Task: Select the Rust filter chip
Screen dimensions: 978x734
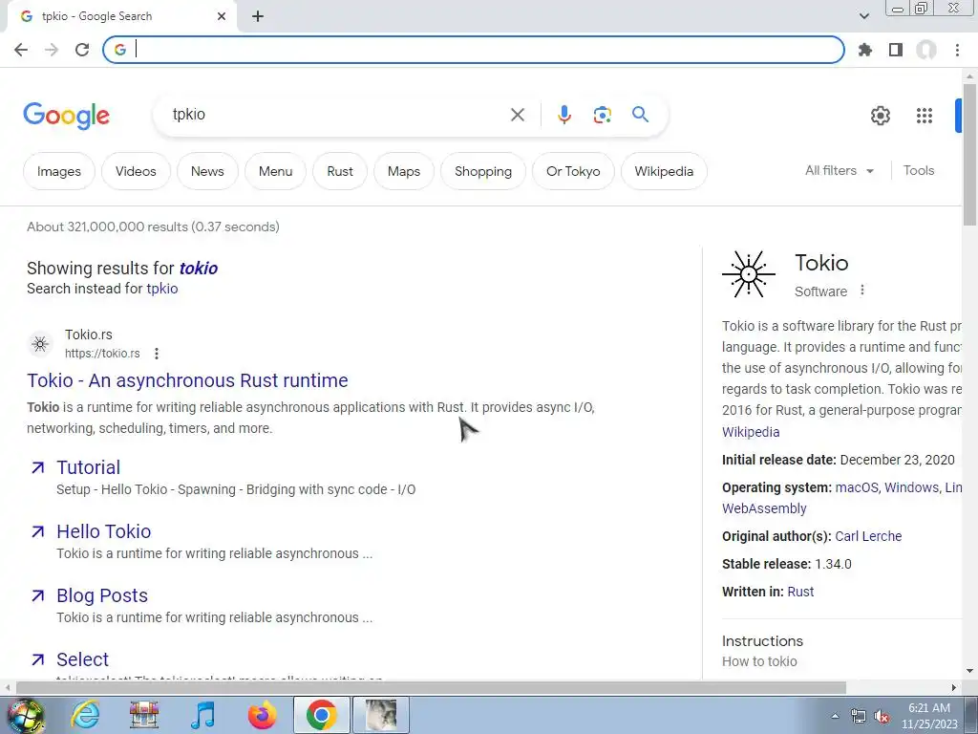Action: 340,171
